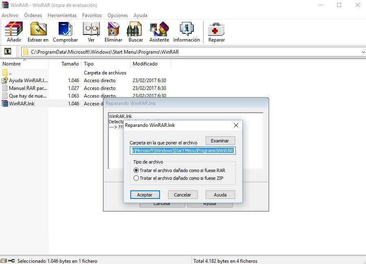This screenshot has width=366, height=264.
Task: Open the Favoritos menu
Action: coord(92,15)
